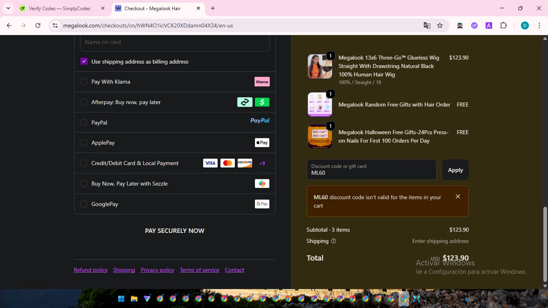548x308 pixels.
Task: Open the Shipping policy link
Action: (124, 270)
